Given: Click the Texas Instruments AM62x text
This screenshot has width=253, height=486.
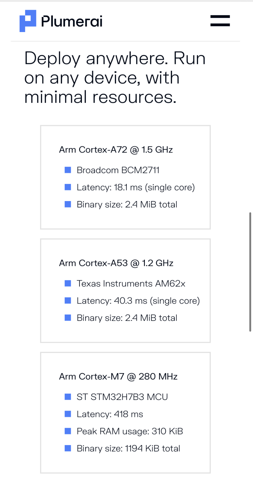Looking at the screenshot, I should [x=131, y=283].
